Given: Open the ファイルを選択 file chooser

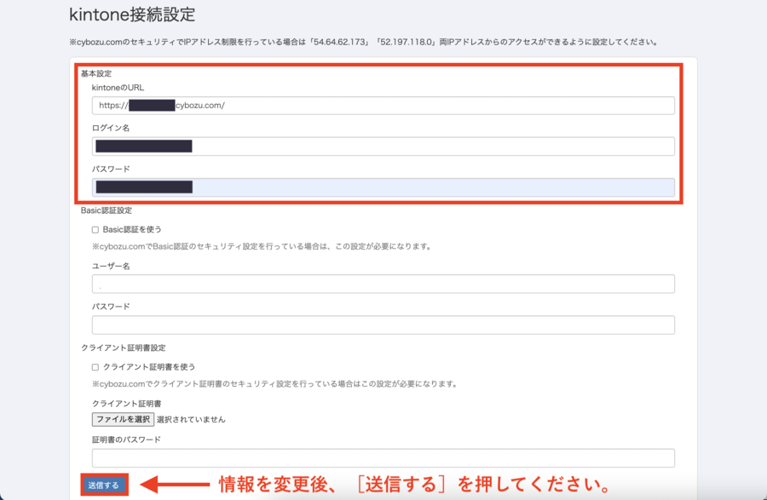Looking at the screenshot, I should click(x=123, y=419).
